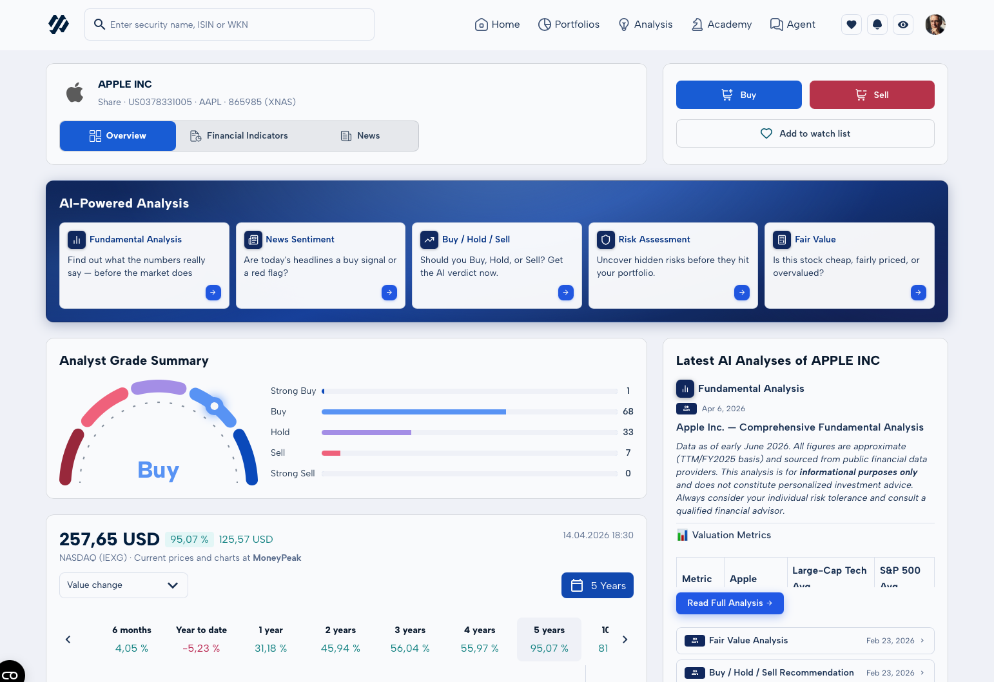The image size is (994, 682).
Task: Open Read Full Analysis
Action: [x=730, y=603]
